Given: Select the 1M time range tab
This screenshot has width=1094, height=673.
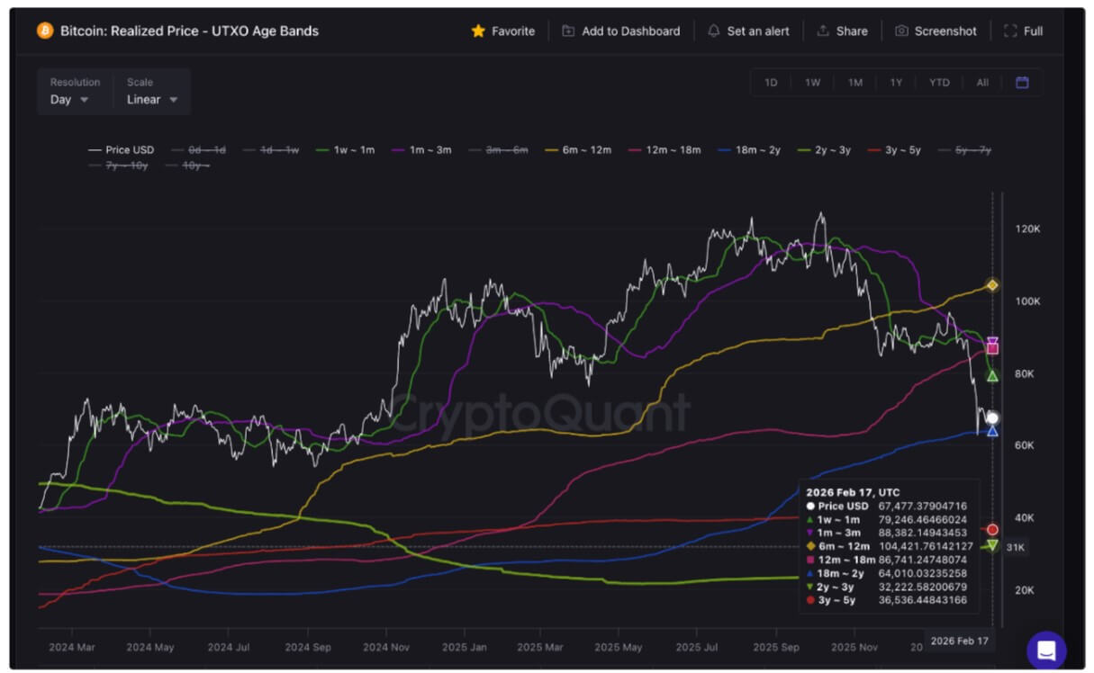Looking at the screenshot, I should coord(854,83).
